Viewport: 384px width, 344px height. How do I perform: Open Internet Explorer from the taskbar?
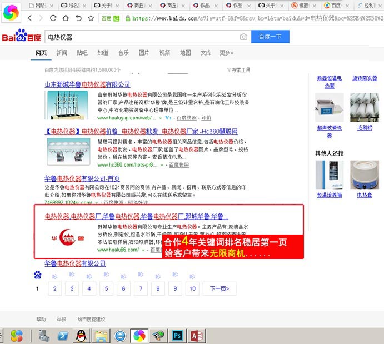(120, 336)
